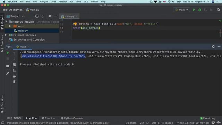The image size is (222, 125).
Task: Click the Wi-Fi icon in menu bar
Action: point(169,2)
